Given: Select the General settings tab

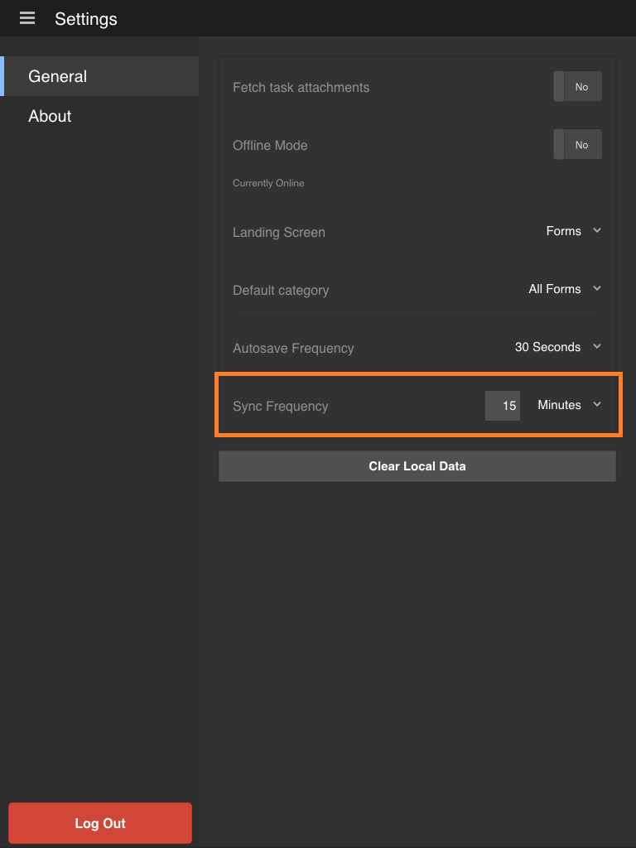Looking at the screenshot, I should tap(99, 76).
